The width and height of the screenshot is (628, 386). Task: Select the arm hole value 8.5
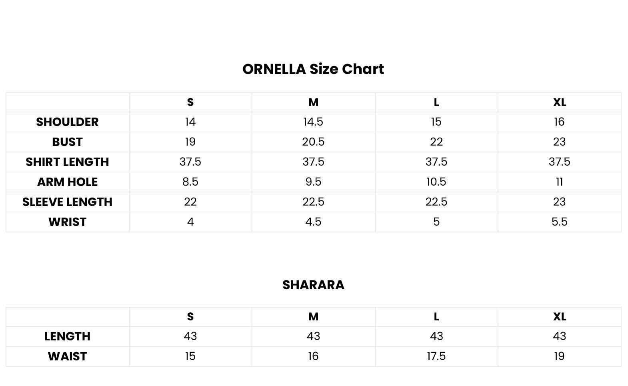coord(190,182)
